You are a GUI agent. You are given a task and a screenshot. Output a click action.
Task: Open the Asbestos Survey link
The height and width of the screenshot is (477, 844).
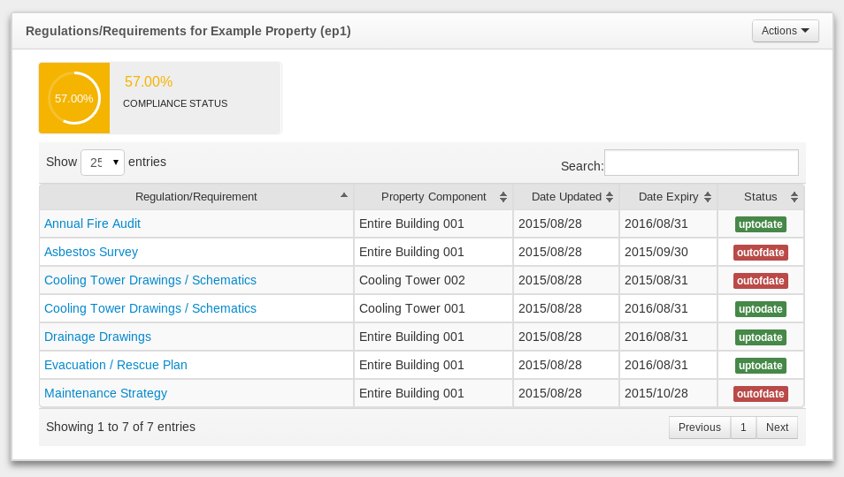(91, 252)
